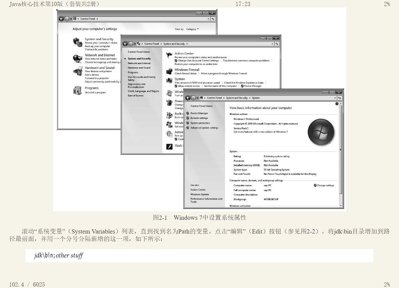
Task: Click the Administrative Tools gear icon
Action: pos(169,134)
